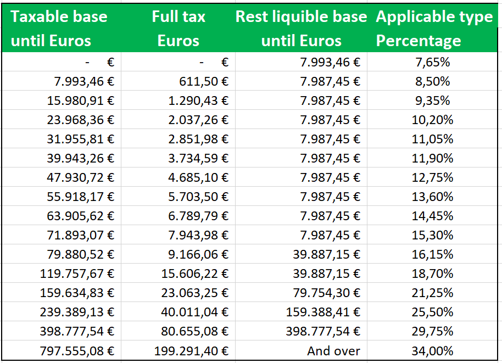This screenshot has height=363, width=502.
Task: Click the rest base cell in the 18,70% row
Action: (x=302, y=273)
